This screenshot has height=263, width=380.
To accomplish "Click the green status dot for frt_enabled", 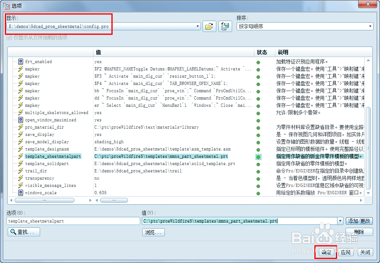I will (x=258, y=62).
